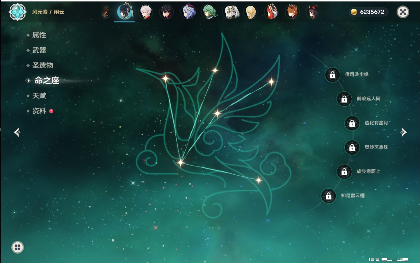The image size is (420, 263).
Task: Go to the 武器 weapon menu
Action: [39, 50]
